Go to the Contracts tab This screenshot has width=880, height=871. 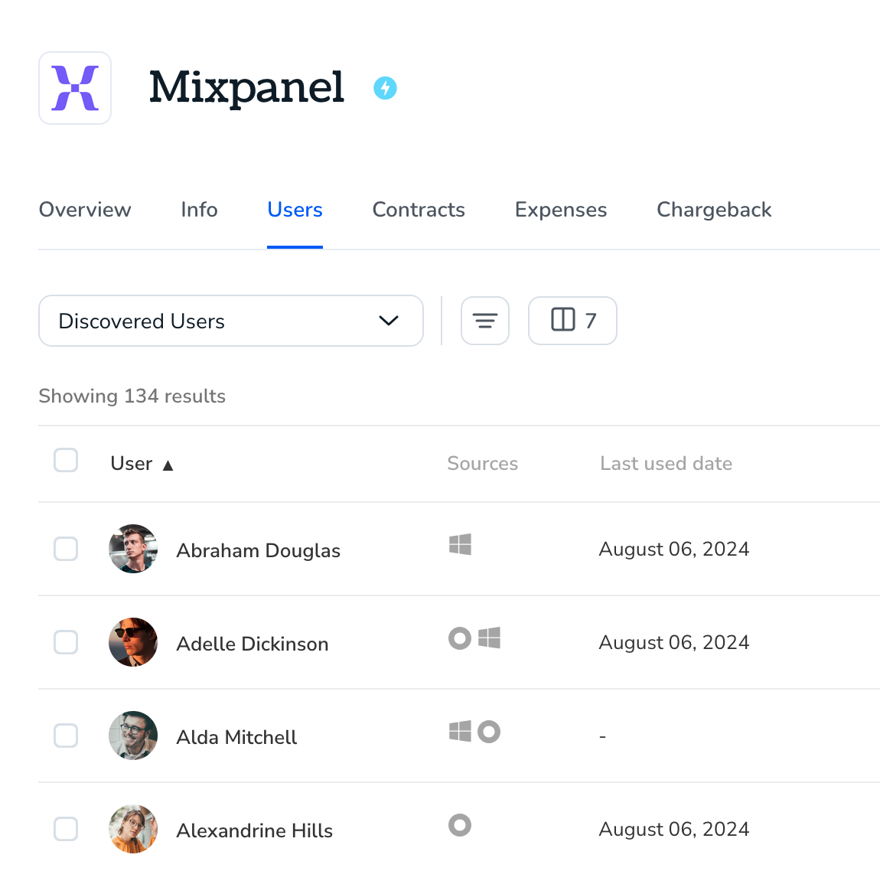[x=419, y=210]
